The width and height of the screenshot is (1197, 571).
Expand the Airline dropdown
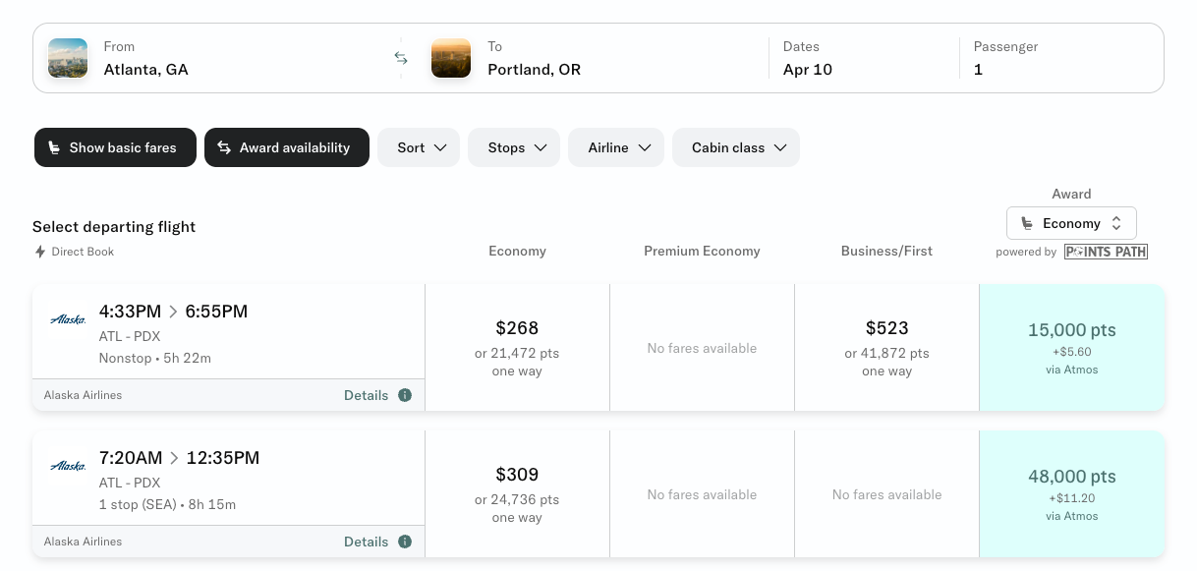tap(616, 147)
